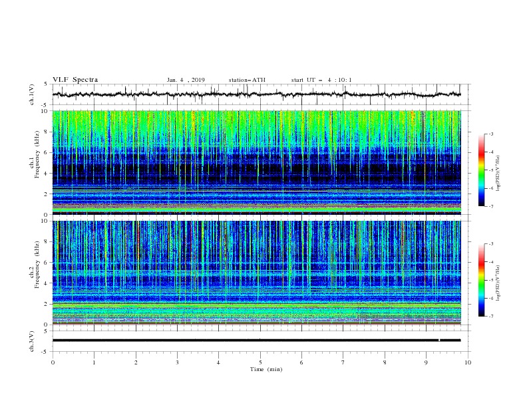Click the "-7" tick on ch.1 colorbar

[490, 206]
